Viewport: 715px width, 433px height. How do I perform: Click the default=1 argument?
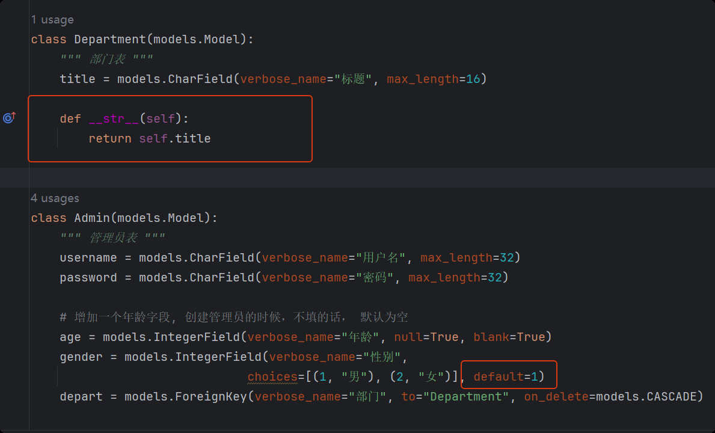[509, 377]
